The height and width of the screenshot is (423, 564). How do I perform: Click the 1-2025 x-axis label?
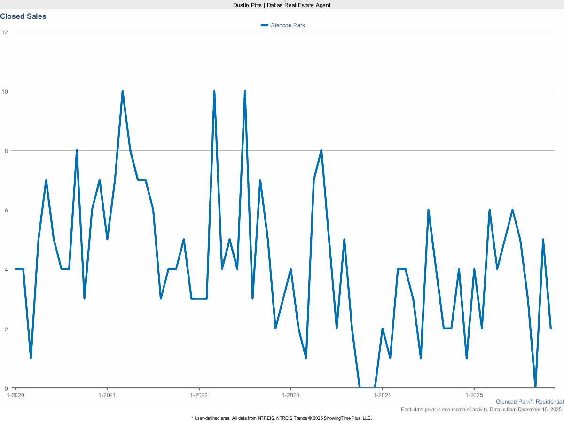pyautogui.click(x=474, y=395)
